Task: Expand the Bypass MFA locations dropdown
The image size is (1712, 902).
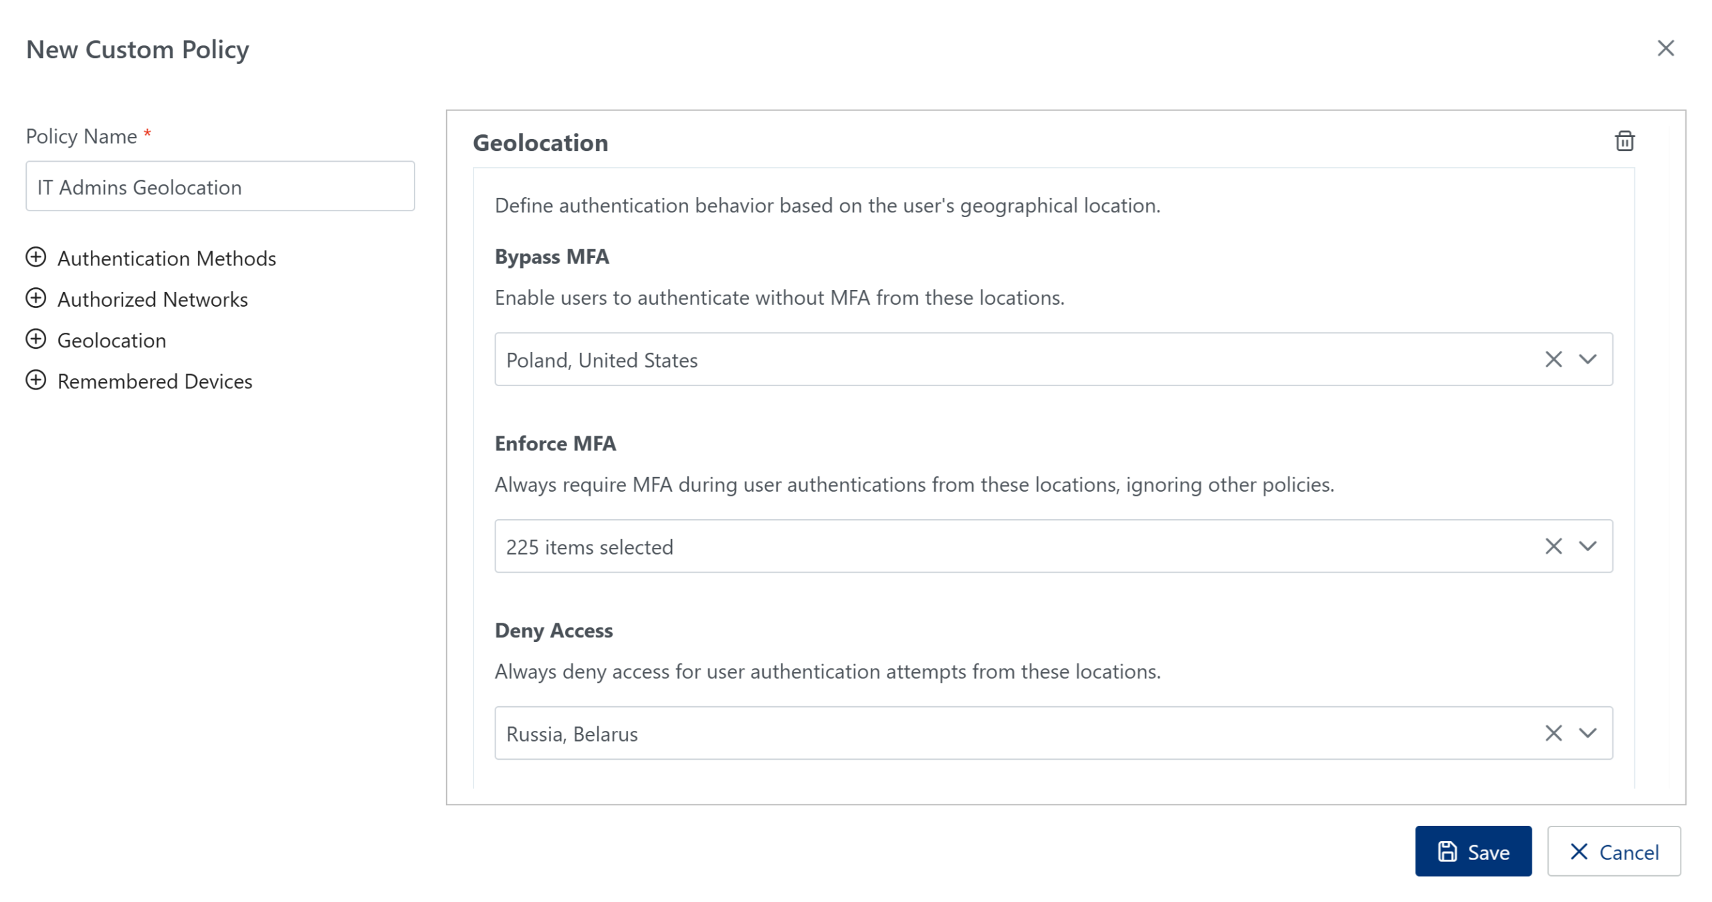Action: coord(1587,359)
